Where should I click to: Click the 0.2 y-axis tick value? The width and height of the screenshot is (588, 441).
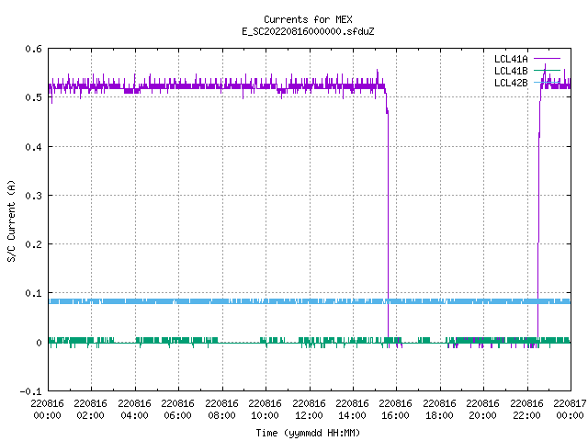coord(33,244)
